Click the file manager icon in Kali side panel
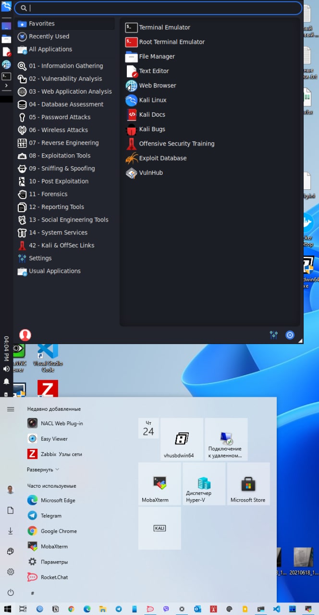The height and width of the screenshot is (615, 319). click(6, 39)
